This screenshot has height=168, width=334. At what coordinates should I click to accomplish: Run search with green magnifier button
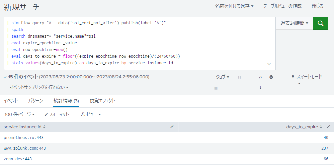(320, 23)
